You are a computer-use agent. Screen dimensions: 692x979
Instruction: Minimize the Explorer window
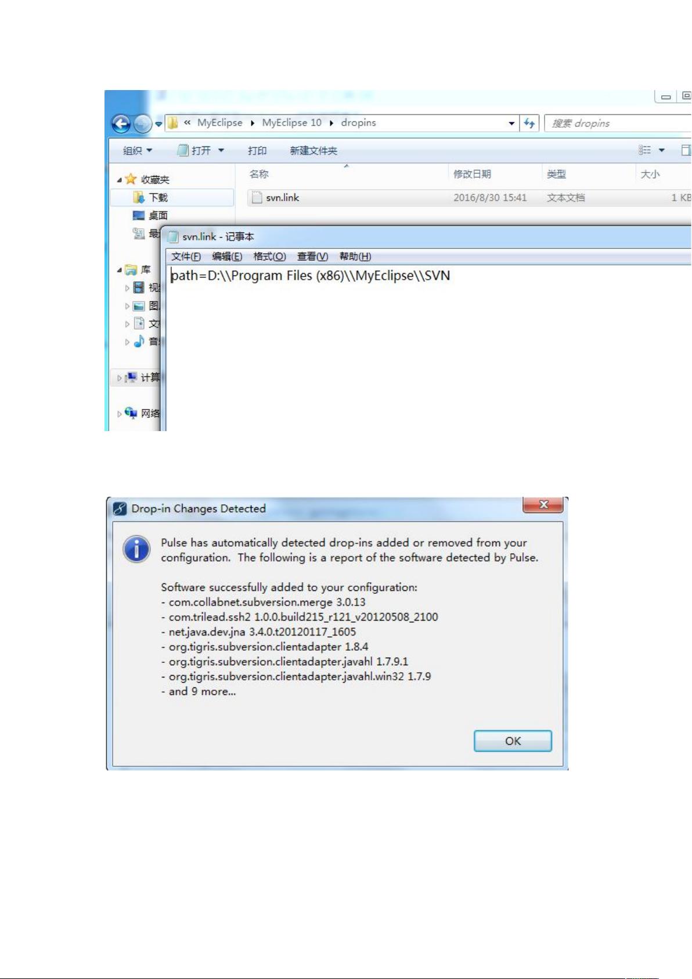[666, 96]
